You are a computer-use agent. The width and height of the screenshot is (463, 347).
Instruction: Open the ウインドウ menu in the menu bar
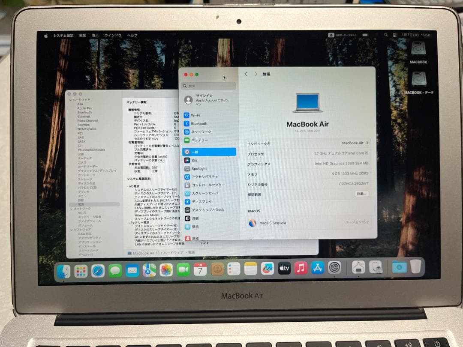point(113,36)
